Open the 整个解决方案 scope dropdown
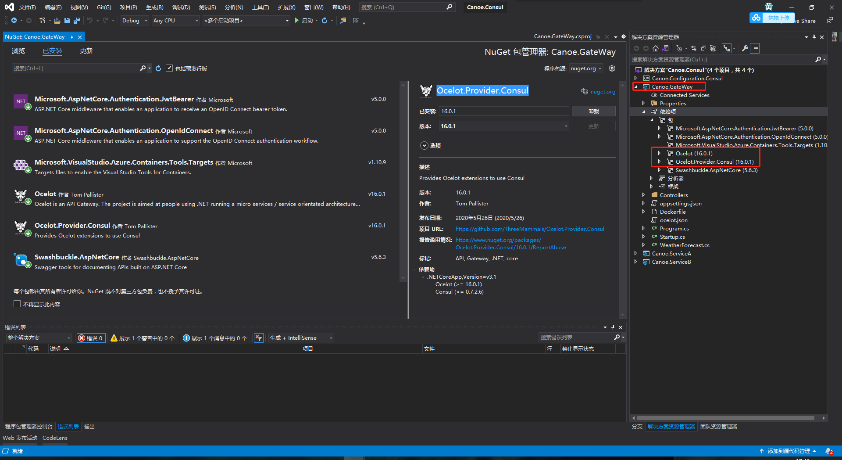Screen dimensions: 842x460 point(39,338)
